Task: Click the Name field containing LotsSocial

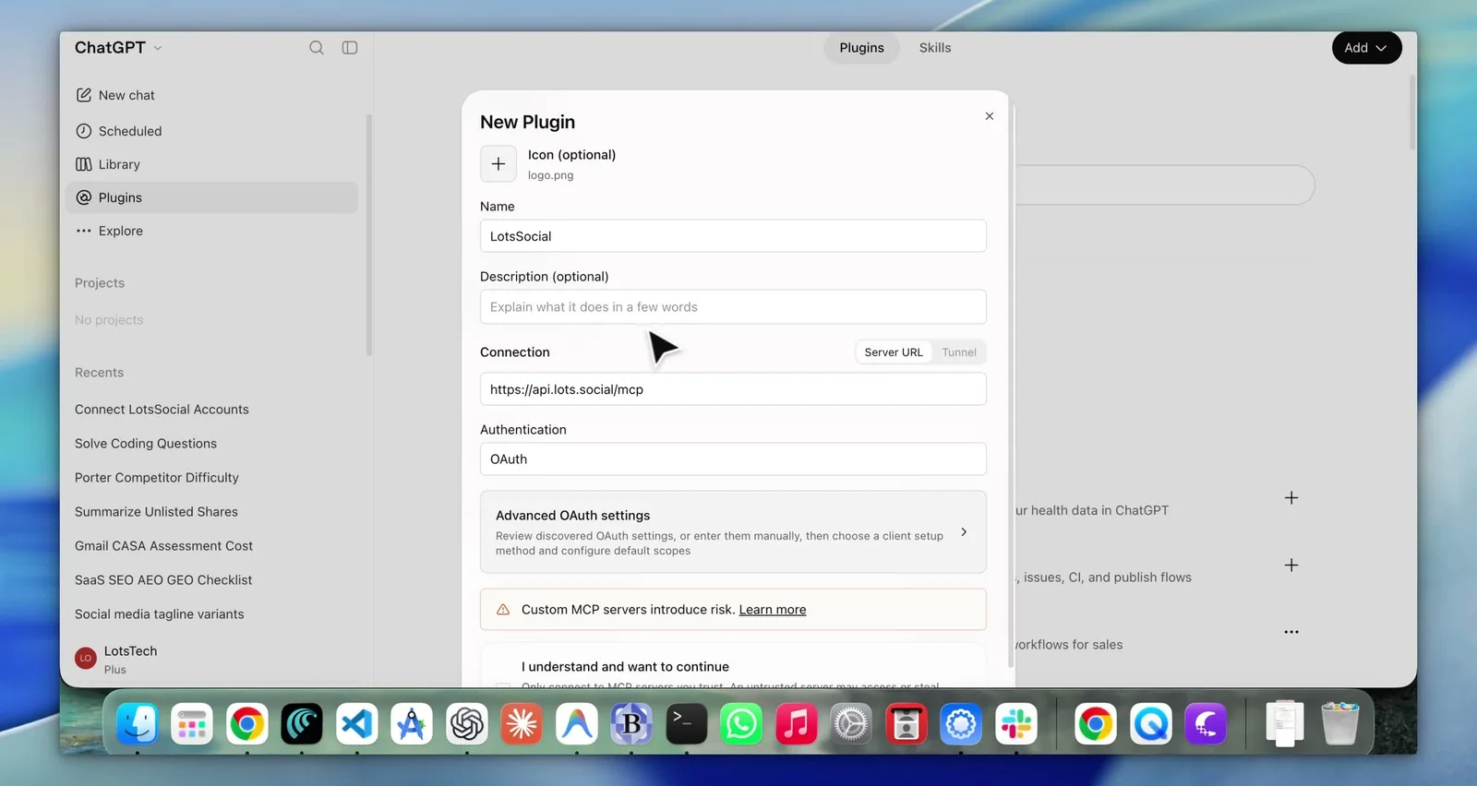Action: tap(733, 236)
